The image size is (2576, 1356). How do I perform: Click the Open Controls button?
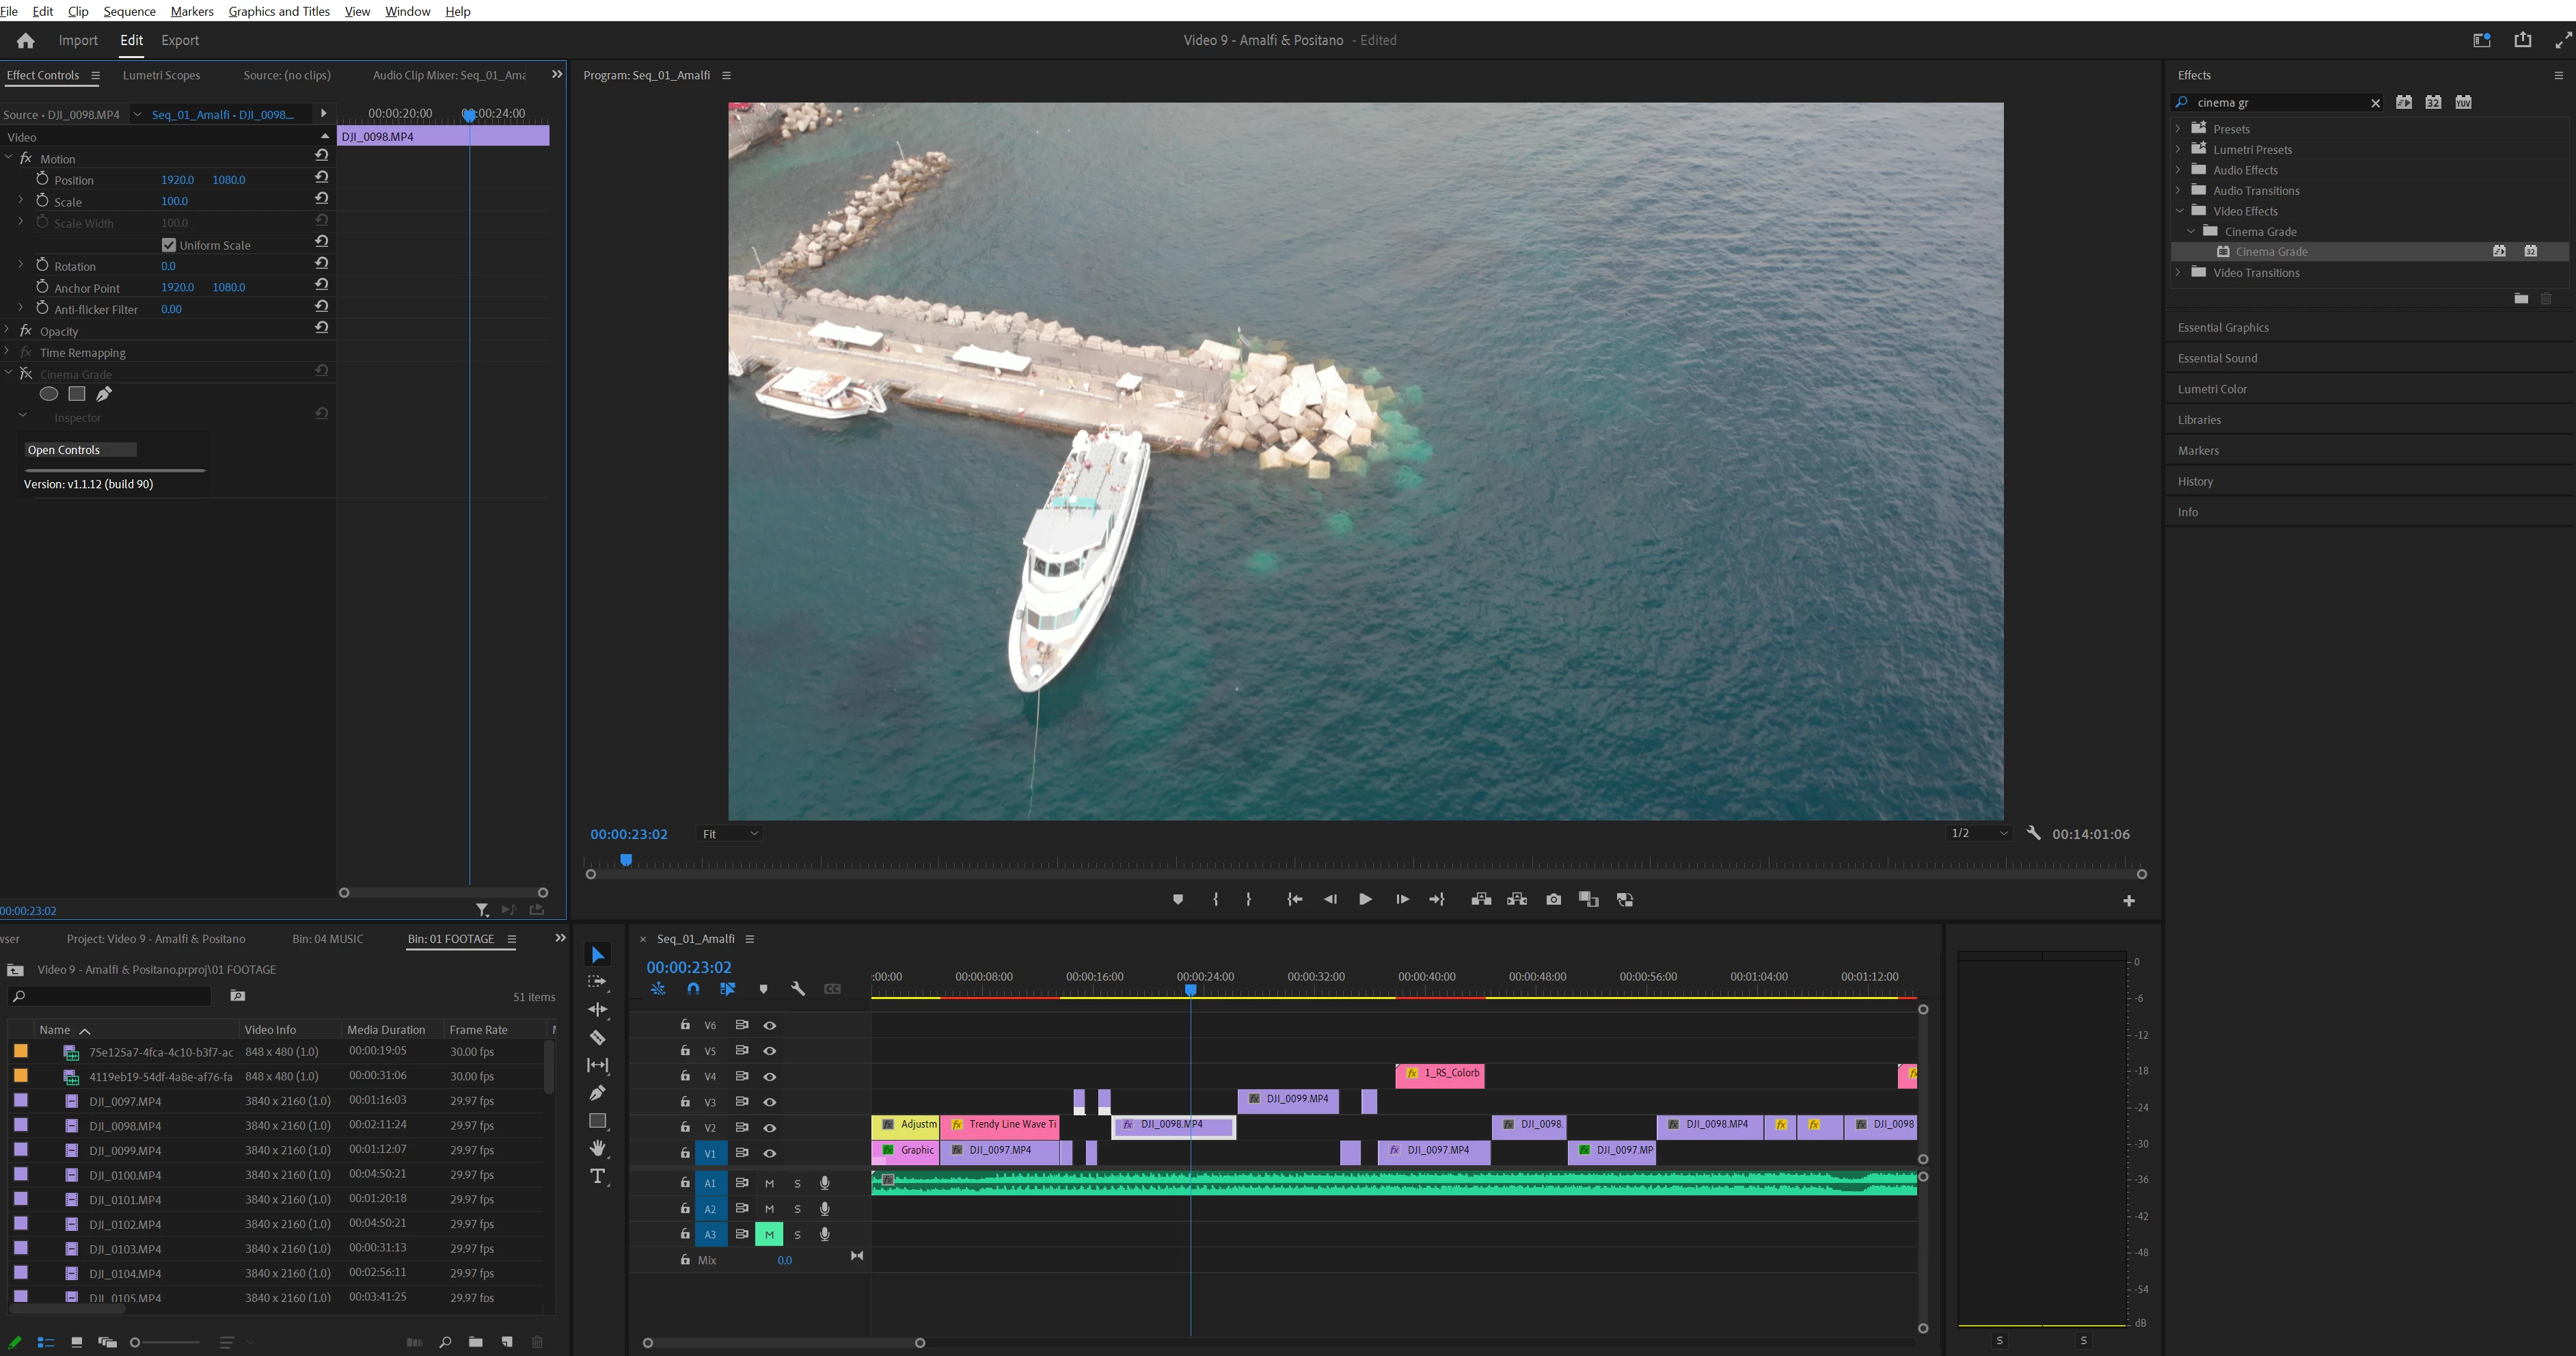point(79,451)
